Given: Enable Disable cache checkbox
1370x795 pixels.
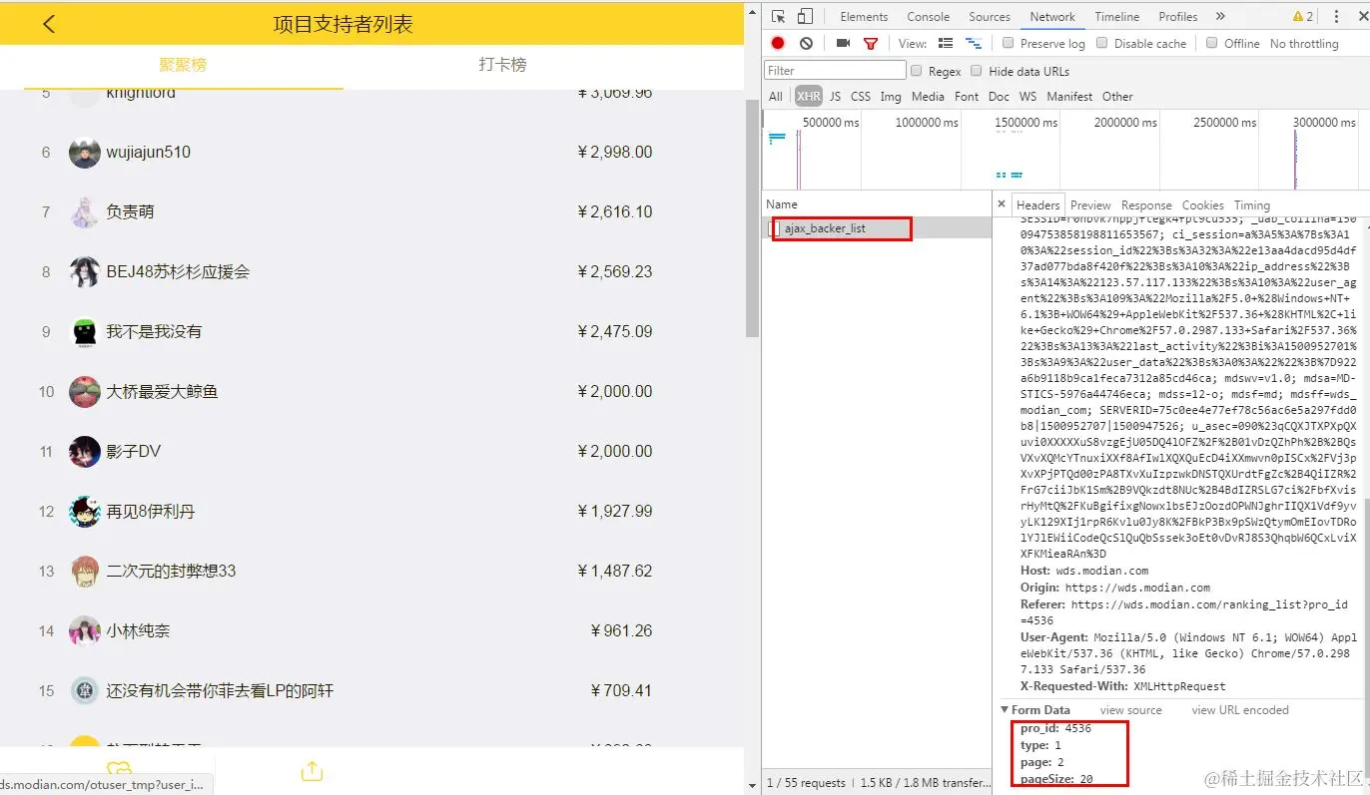Looking at the screenshot, I should click(1102, 43).
